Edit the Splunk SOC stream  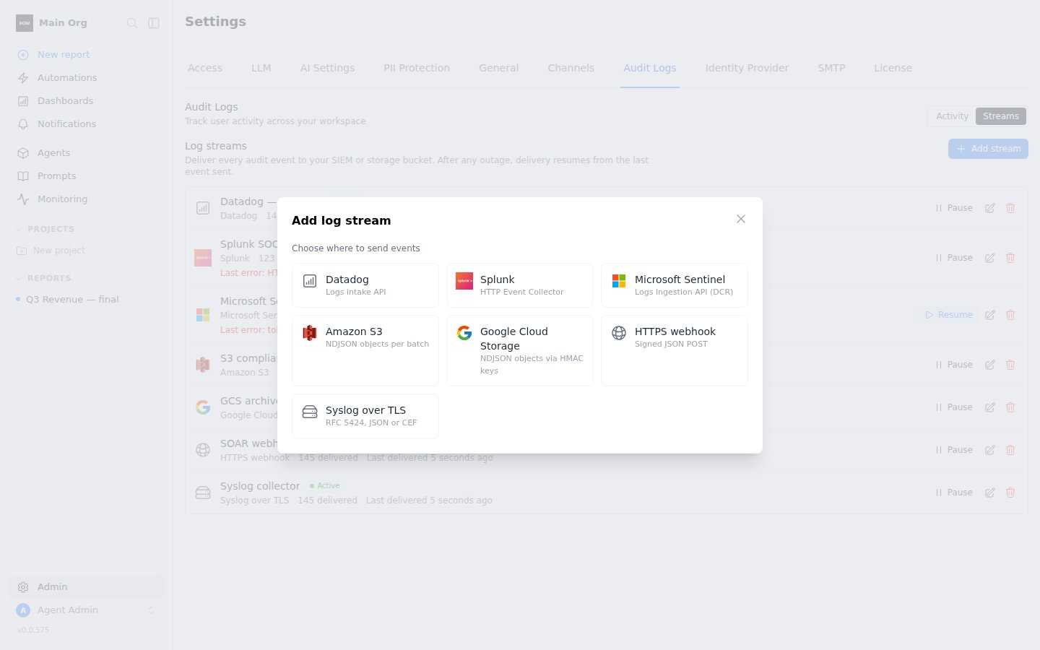(990, 258)
